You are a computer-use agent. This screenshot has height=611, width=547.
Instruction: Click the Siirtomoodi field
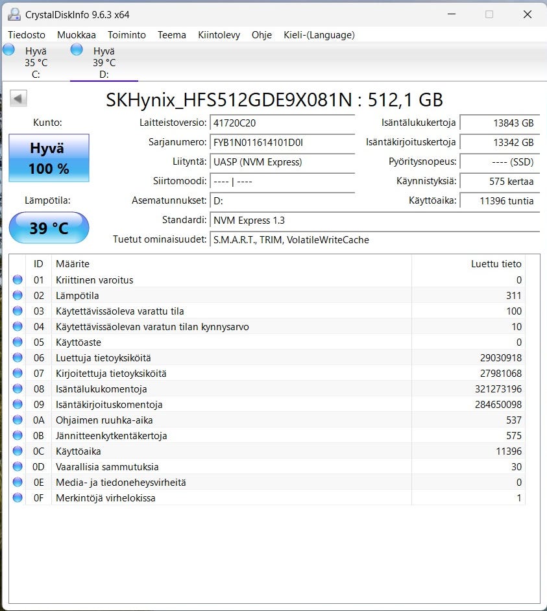pos(282,181)
